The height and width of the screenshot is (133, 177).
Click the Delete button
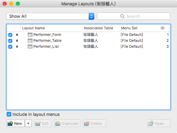tap(95, 123)
